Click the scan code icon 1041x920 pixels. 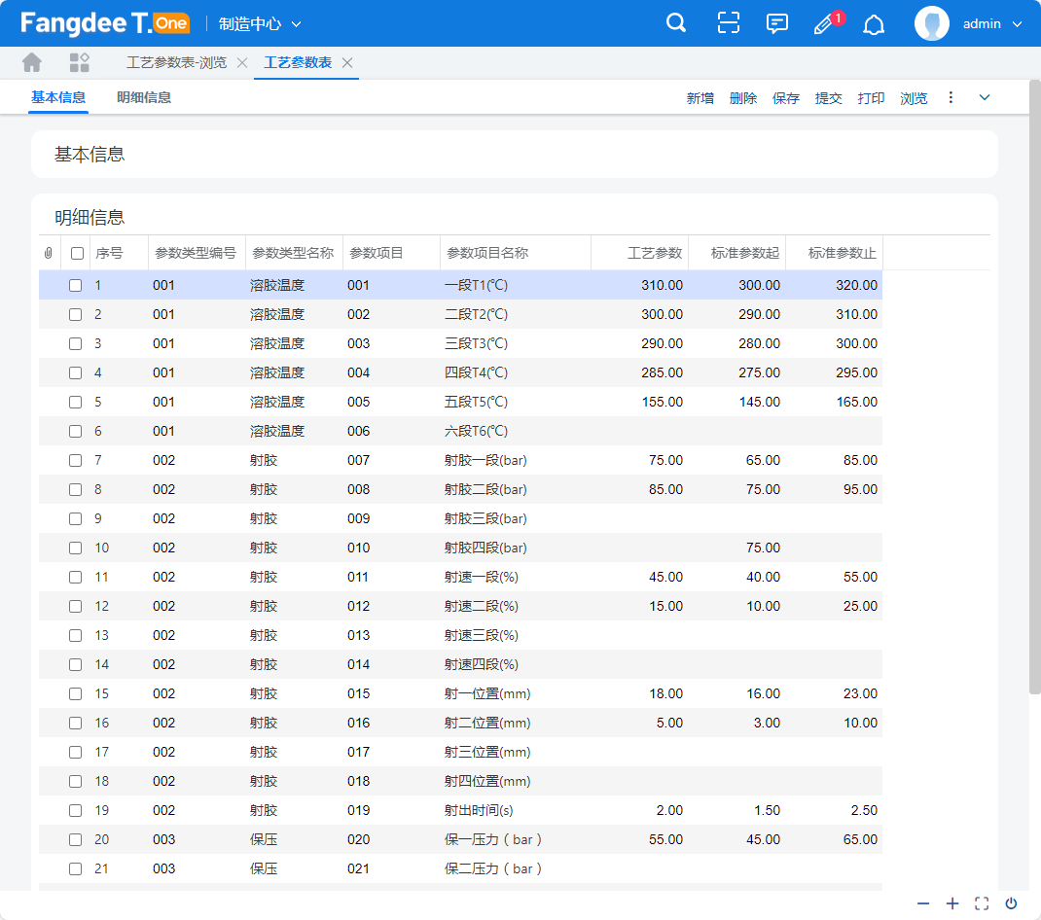729,23
